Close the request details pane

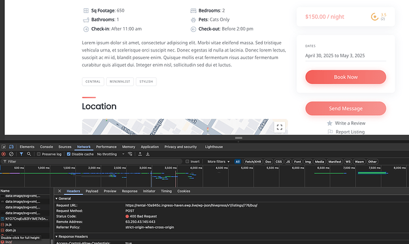59,191
